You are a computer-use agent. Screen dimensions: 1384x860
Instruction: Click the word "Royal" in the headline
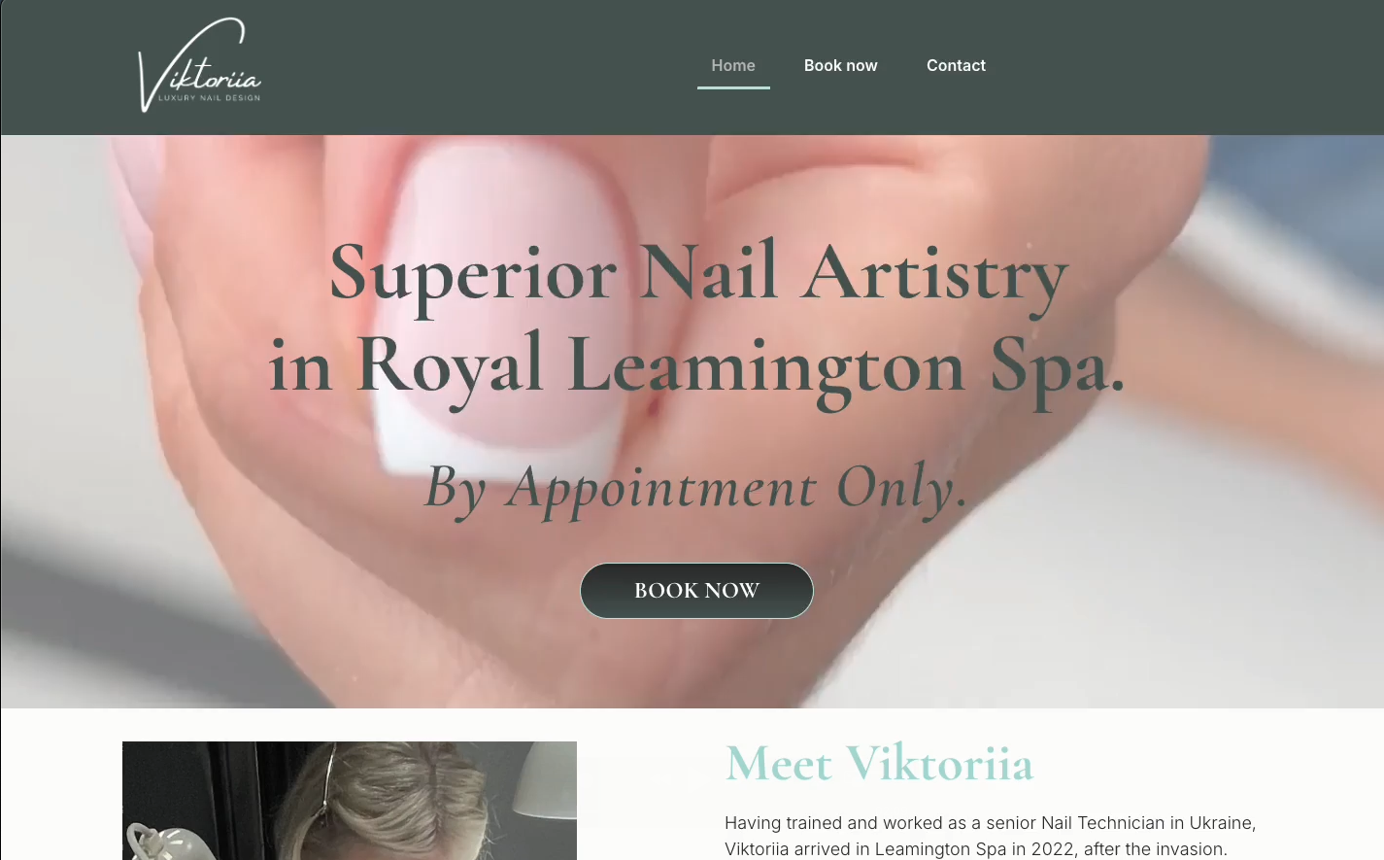pyautogui.click(x=449, y=366)
